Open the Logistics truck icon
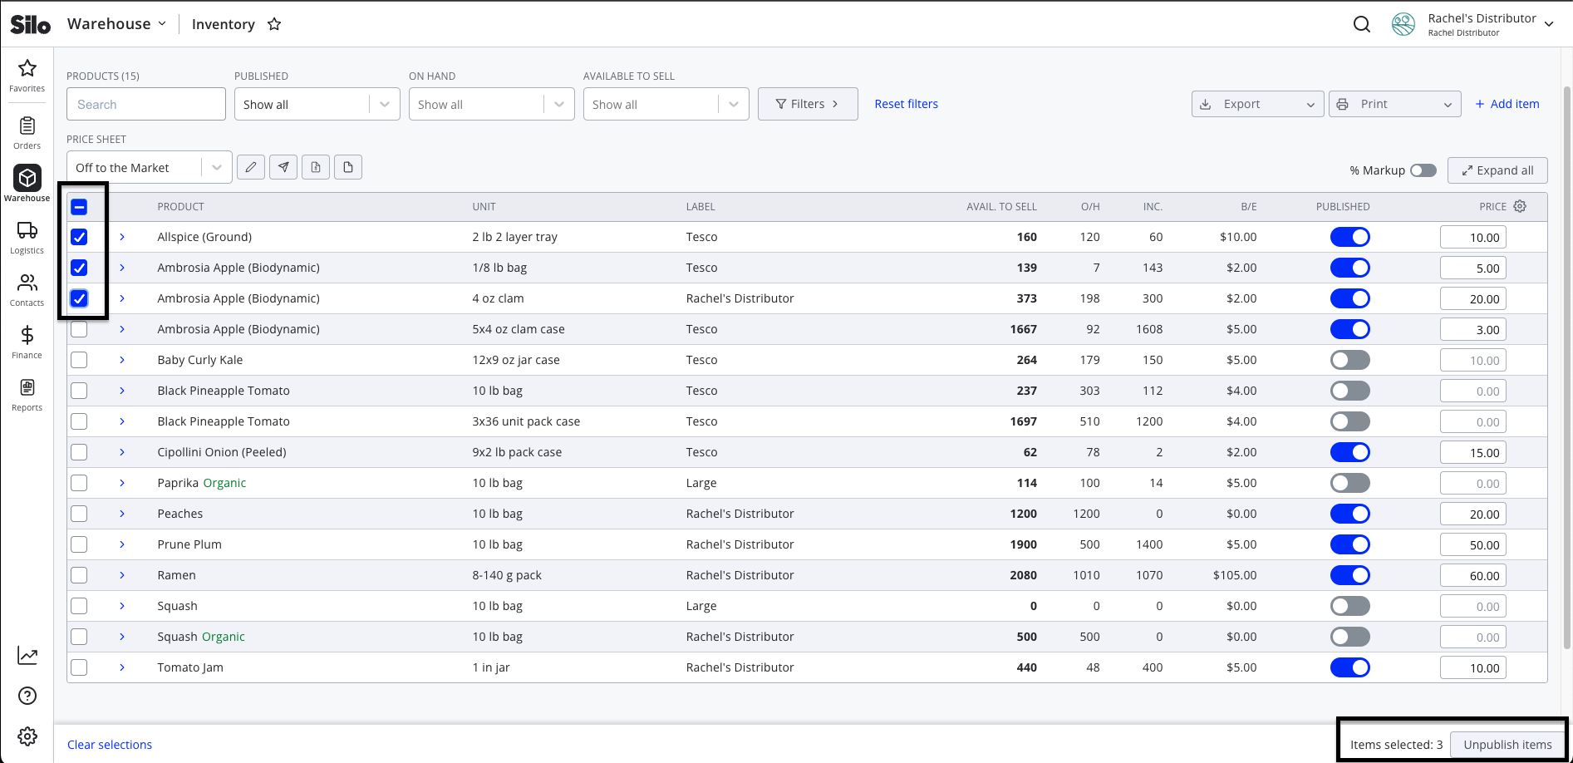This screenshot has width=1573, height=763. click(x=27, y=230)
